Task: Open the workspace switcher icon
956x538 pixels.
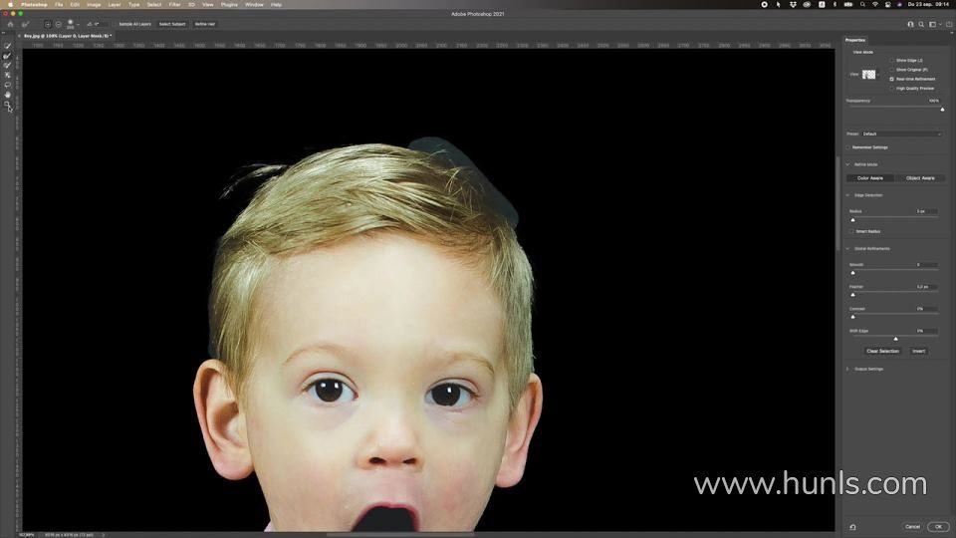Action: coord(933,24)
